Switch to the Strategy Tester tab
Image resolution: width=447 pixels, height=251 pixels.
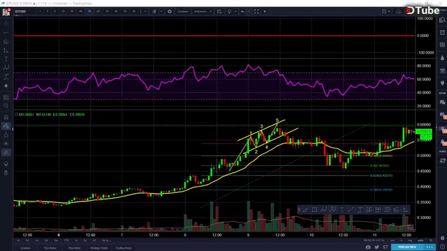(99, 248)
